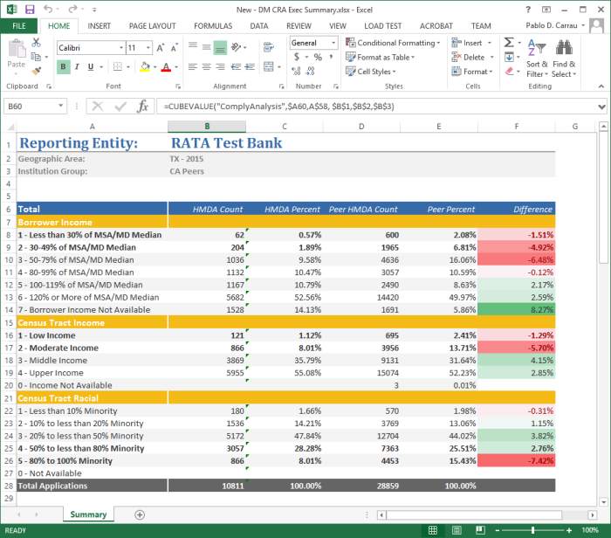611x538 pixels.
Task: Toggle Bold formatting
Action: tap(63, 66)
